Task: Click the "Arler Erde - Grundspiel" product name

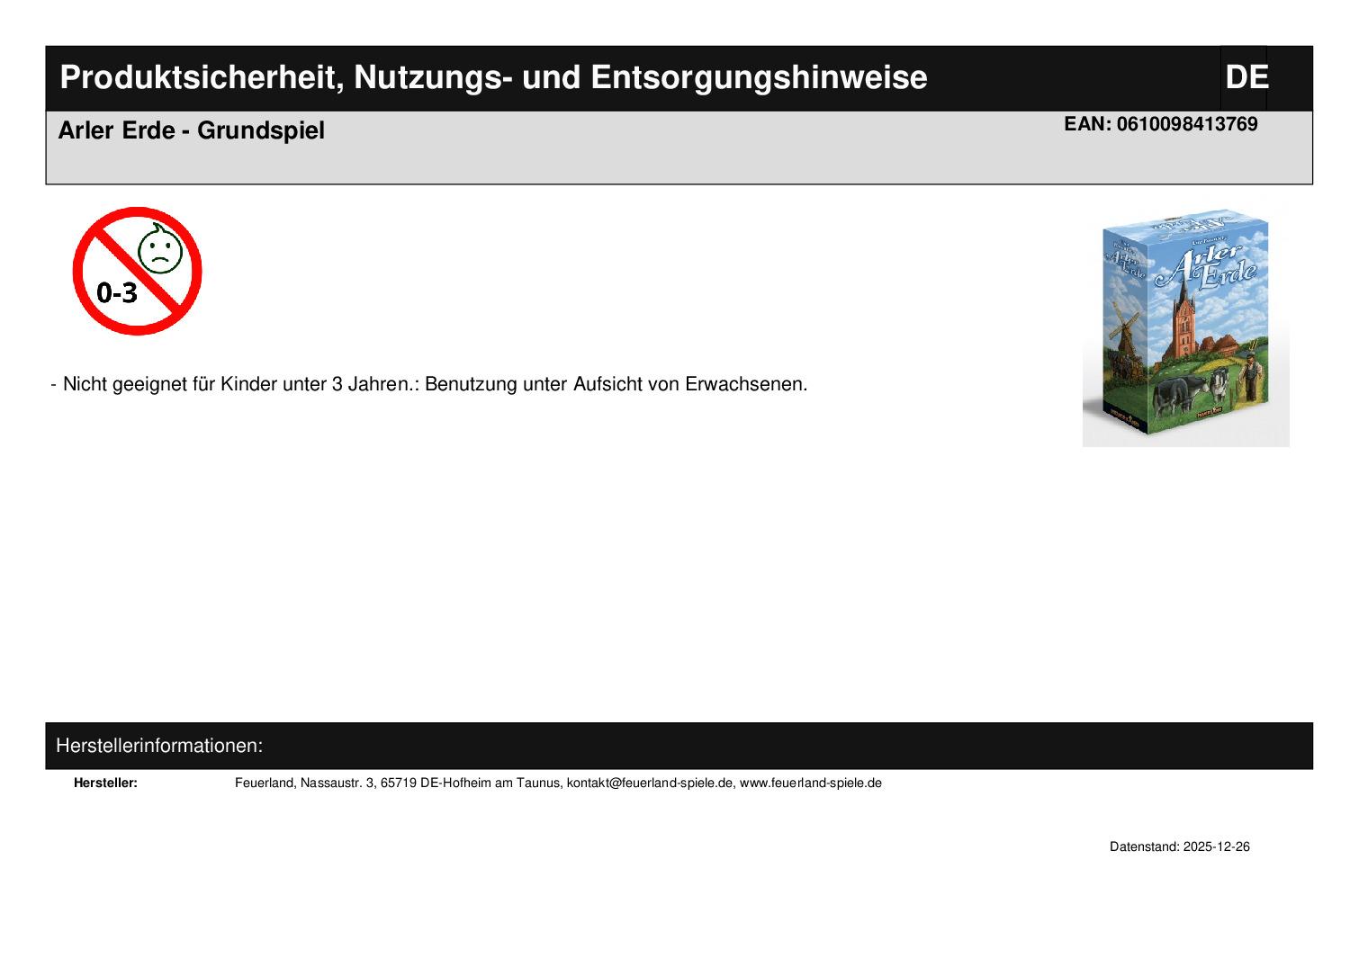Action: coord(191,130)
